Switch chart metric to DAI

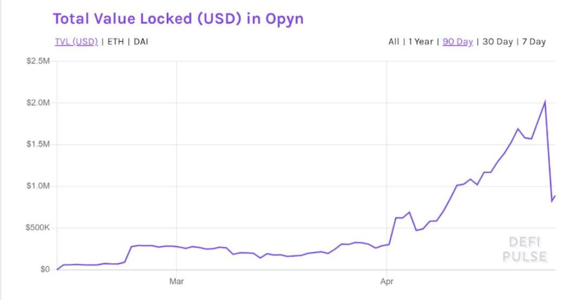pyautogui.click(x=140, y=42)
